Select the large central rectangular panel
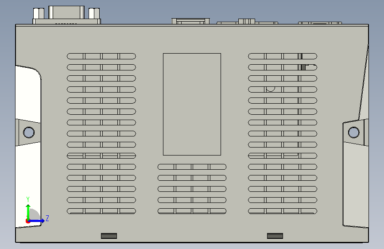Image resolution: width=384 pixels, height=249 pixels. coord(192,104)
